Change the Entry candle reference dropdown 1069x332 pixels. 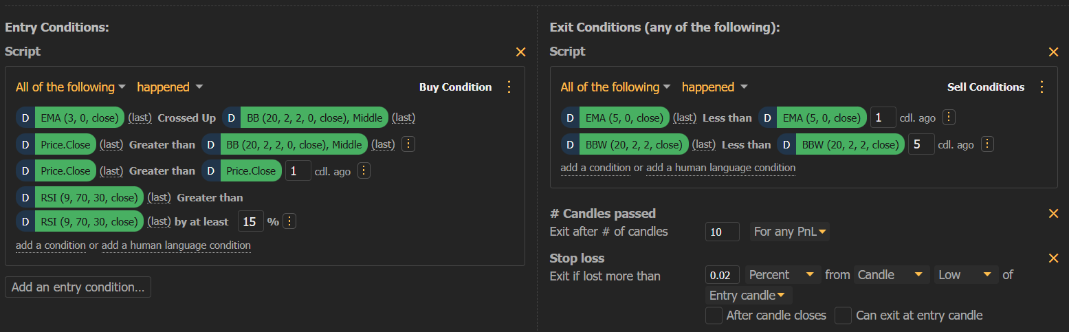pyautogui.click(x=749, y=296)
